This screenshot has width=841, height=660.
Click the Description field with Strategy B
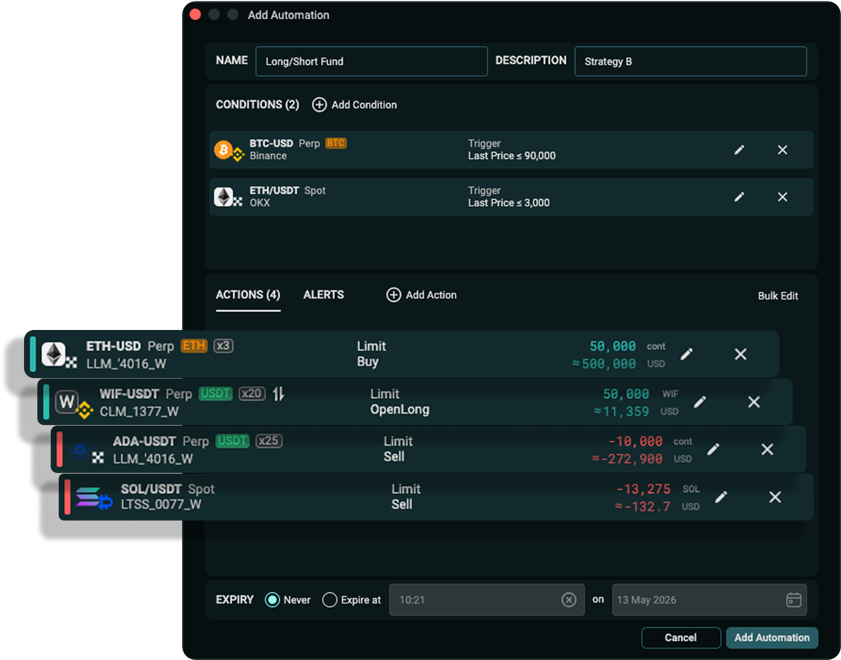690,61
